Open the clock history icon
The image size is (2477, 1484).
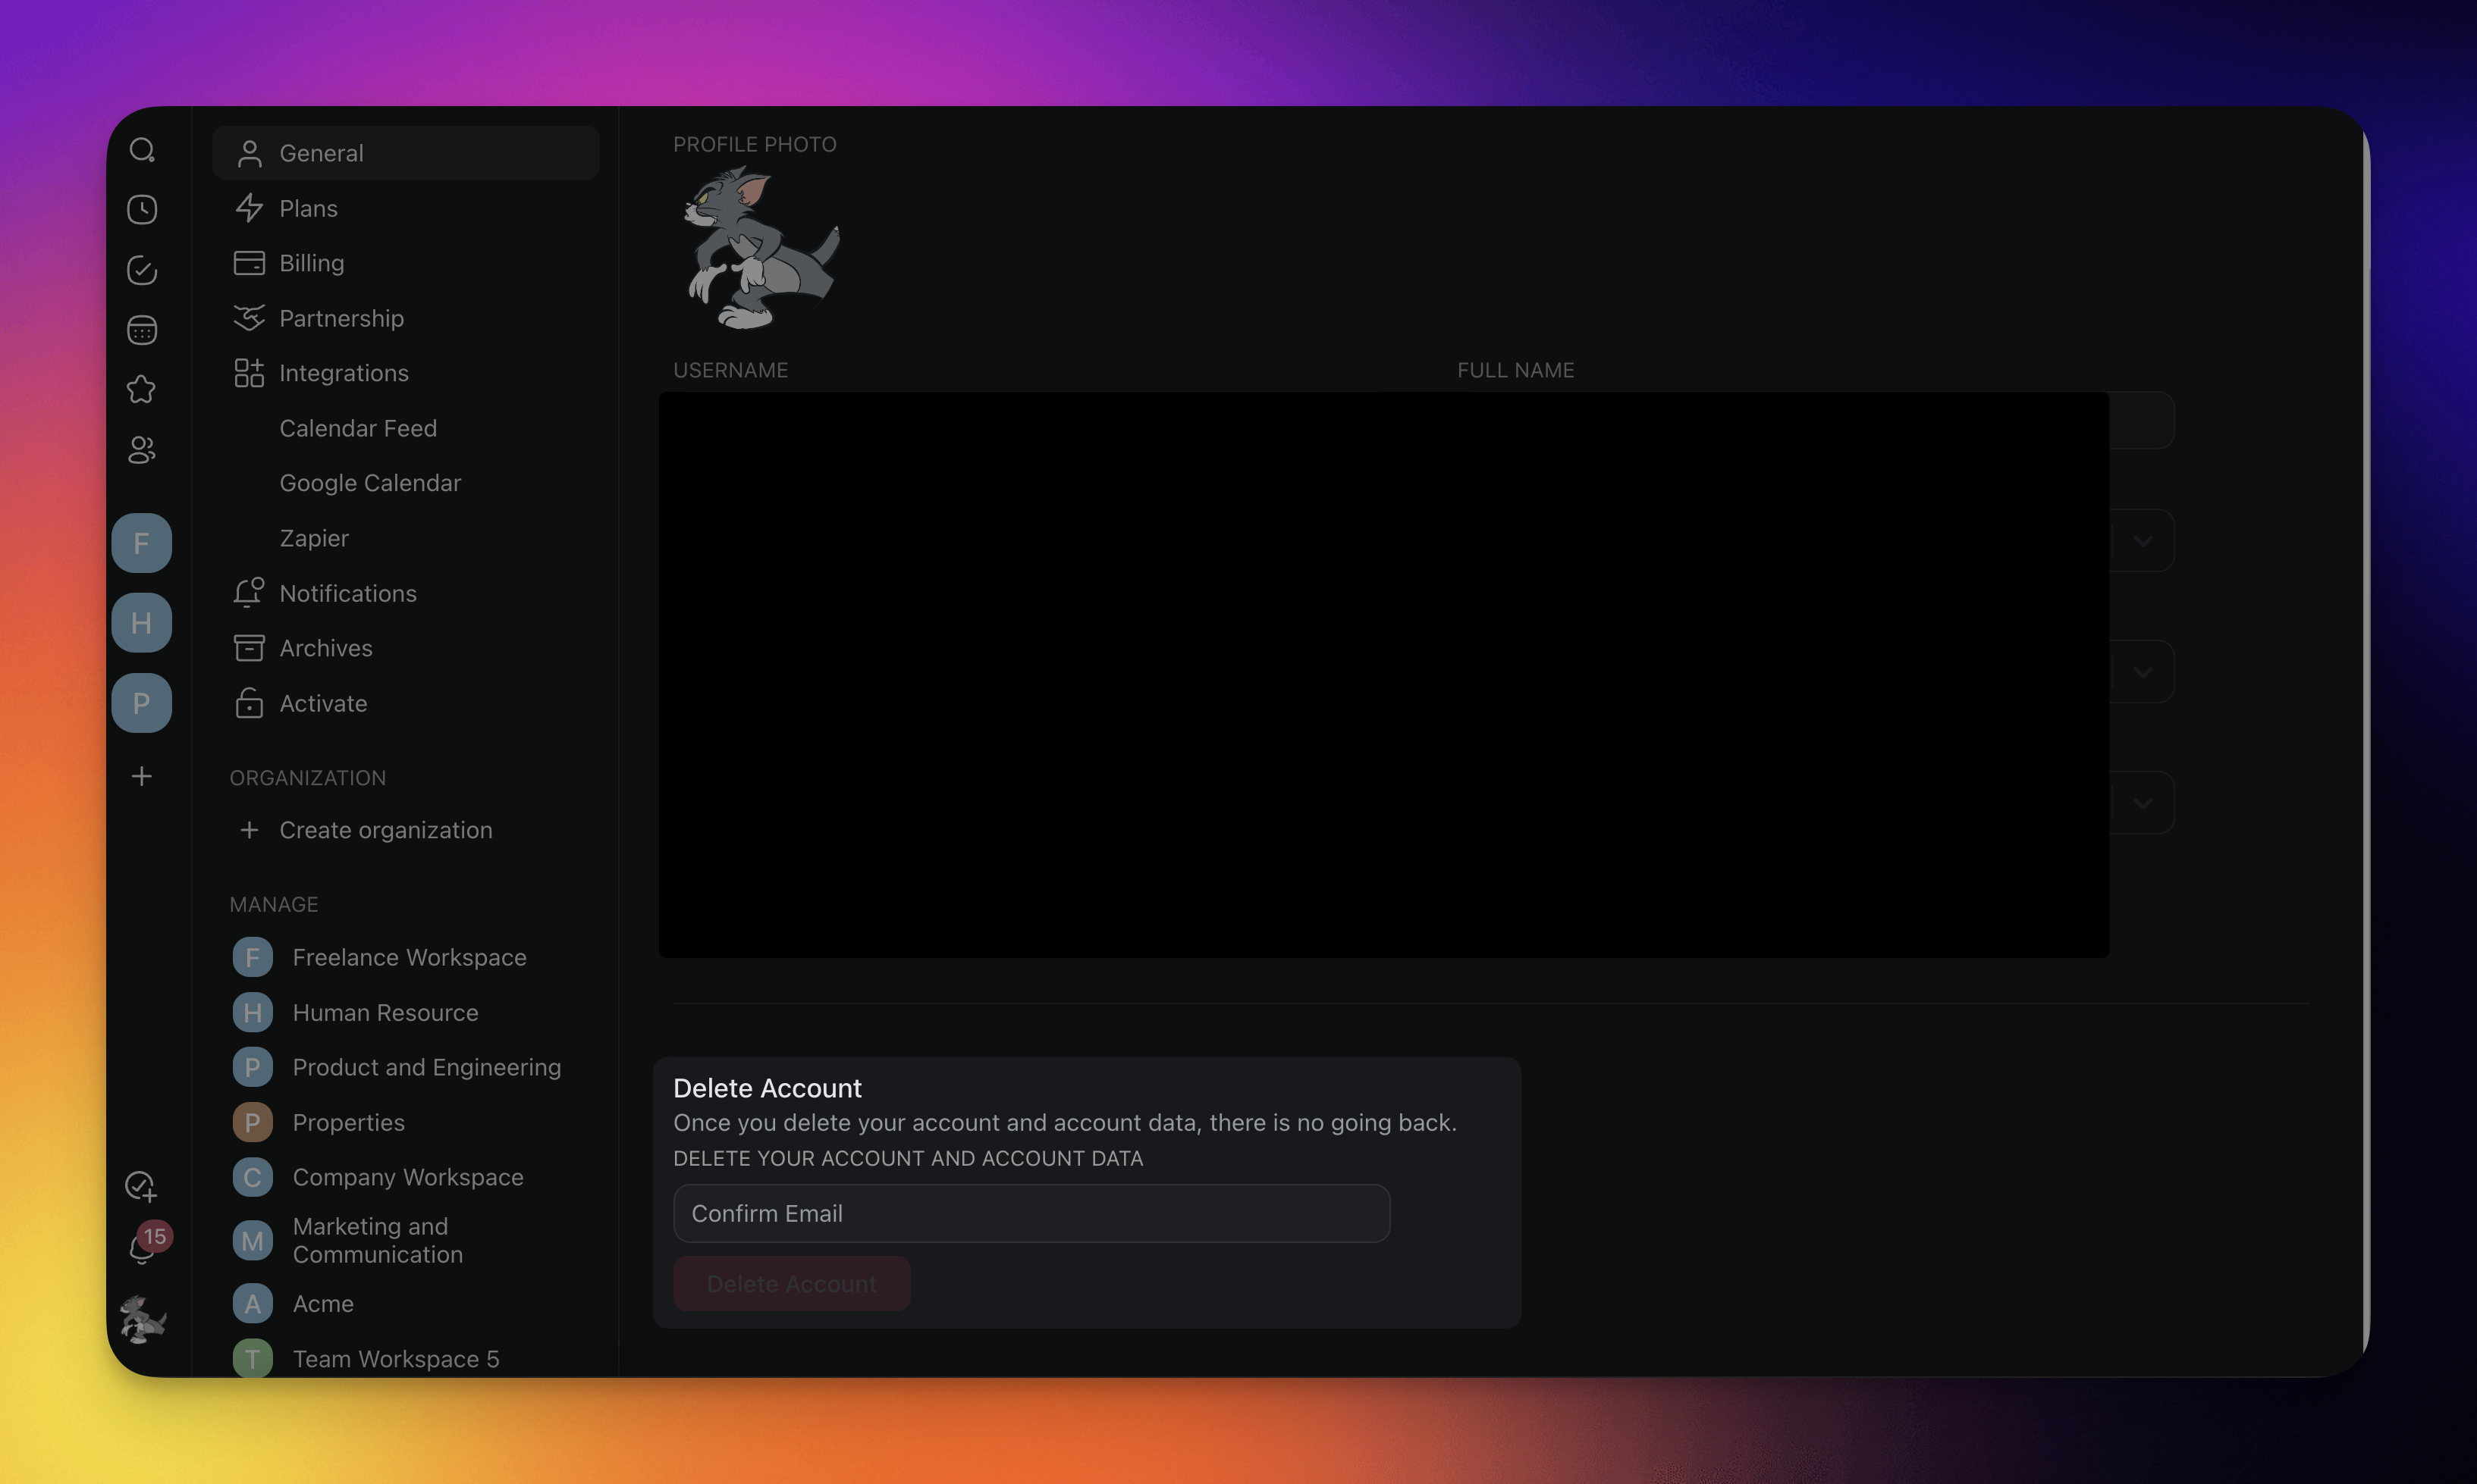[x=142, y=210]
